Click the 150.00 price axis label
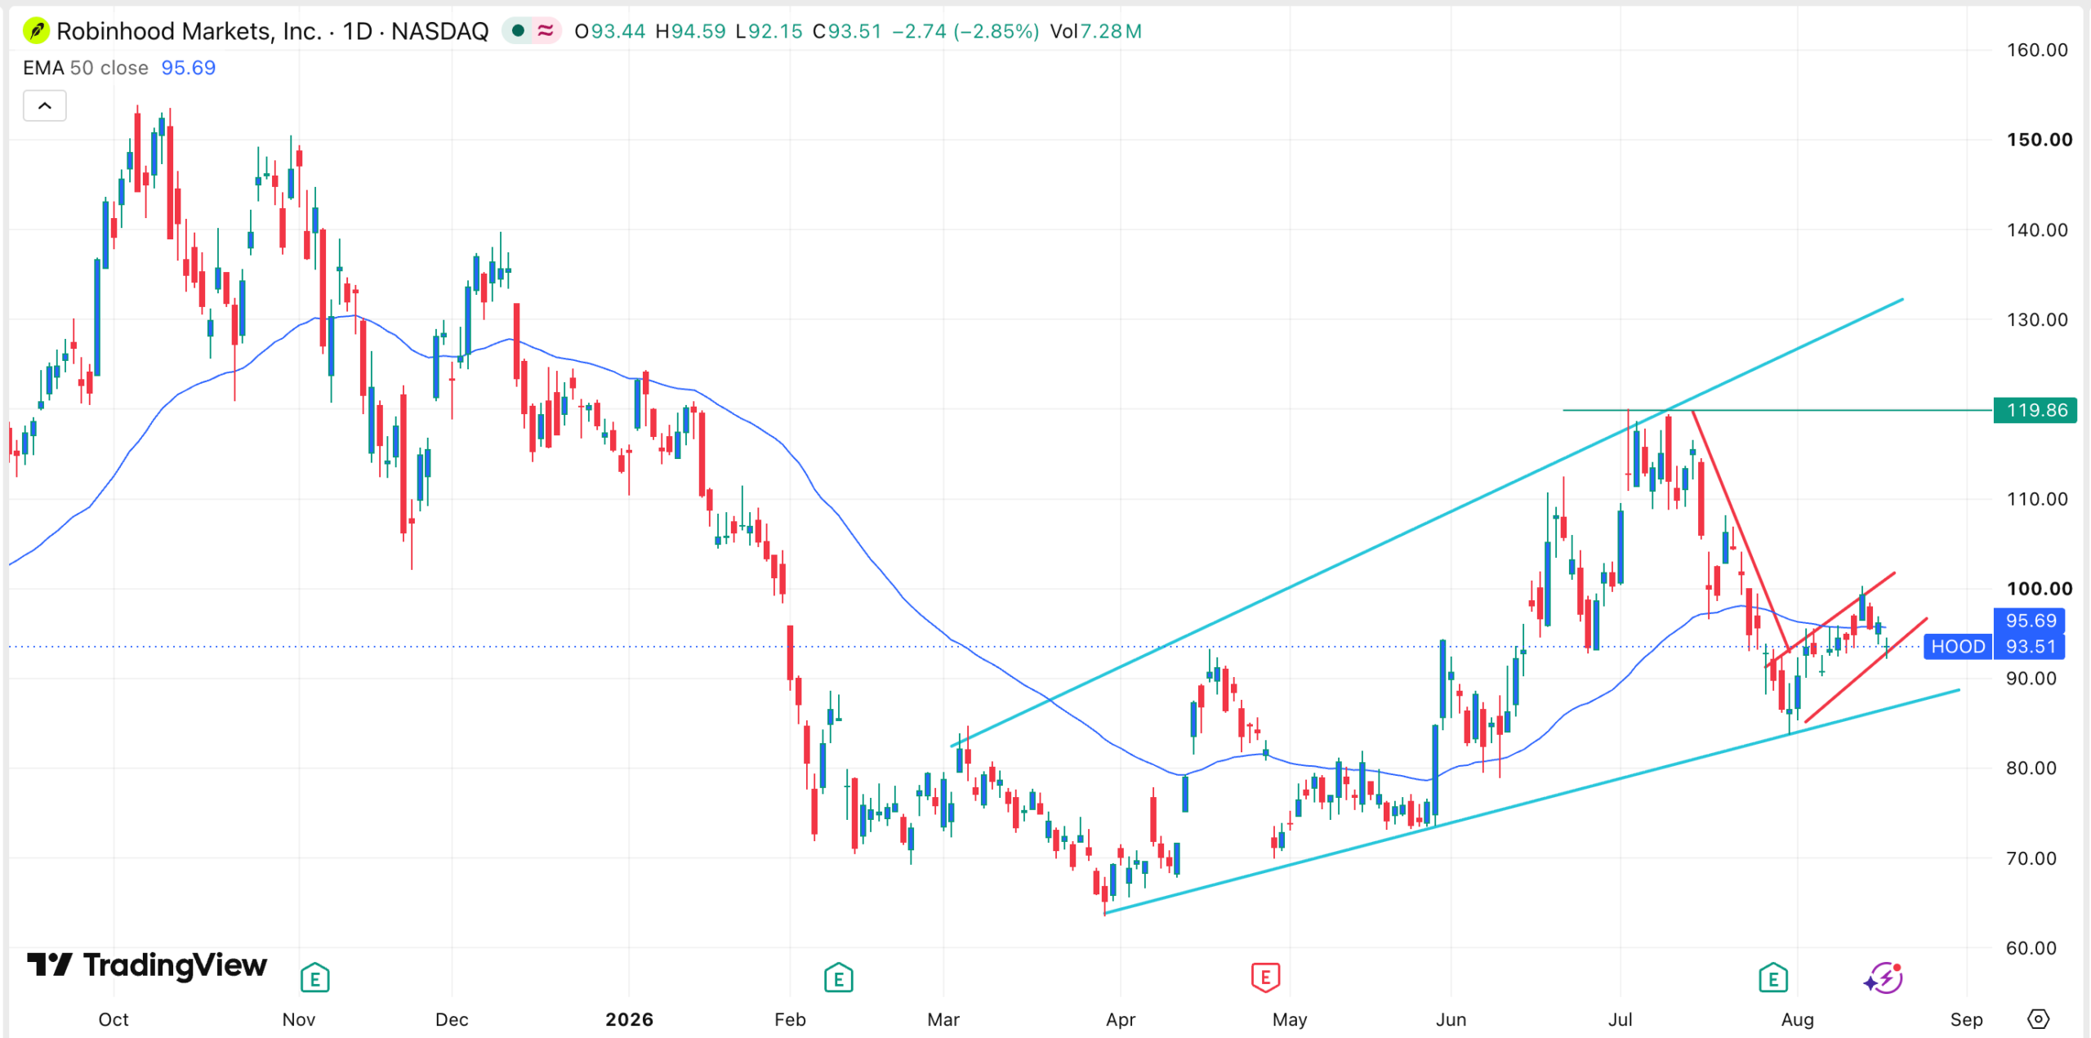The height and width of the screenshot is (1038, 2091). tap(2039, 140)
